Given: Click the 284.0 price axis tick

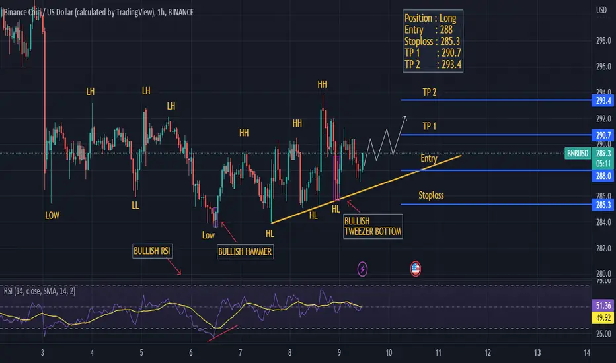Looking at the screenshot, I should [603, 222].
